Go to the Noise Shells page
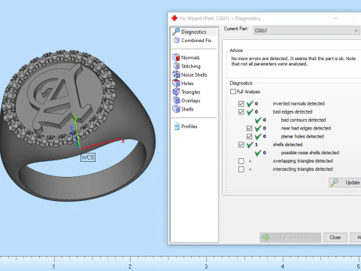 194,75
